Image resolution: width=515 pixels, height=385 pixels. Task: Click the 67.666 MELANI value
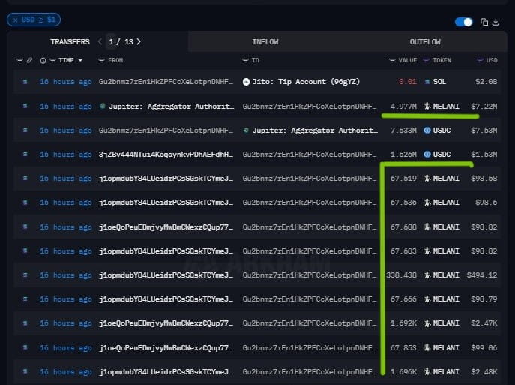(x=403, y=299)
